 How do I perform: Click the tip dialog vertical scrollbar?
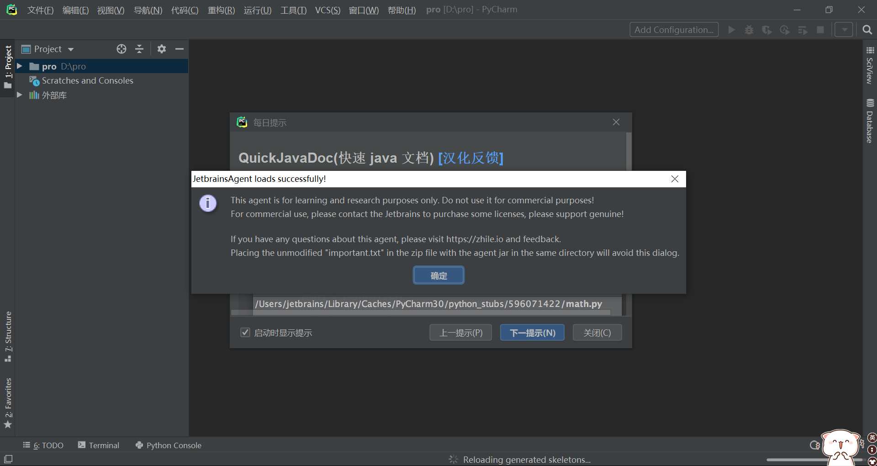(629, 151)
